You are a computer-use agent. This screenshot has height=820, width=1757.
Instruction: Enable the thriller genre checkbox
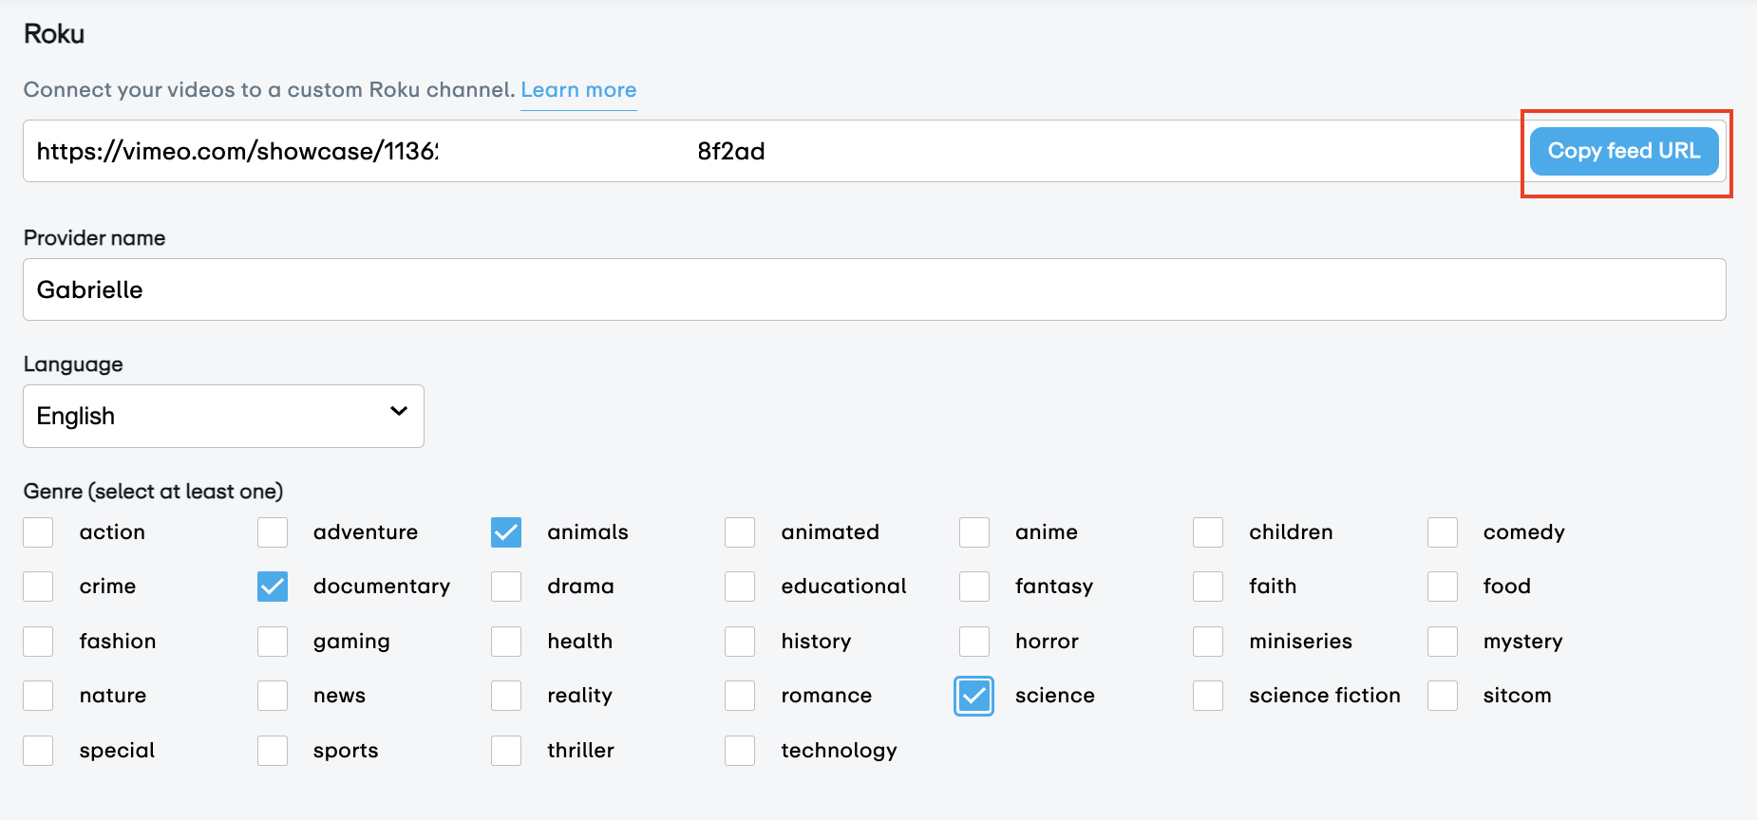pos(506,751)
